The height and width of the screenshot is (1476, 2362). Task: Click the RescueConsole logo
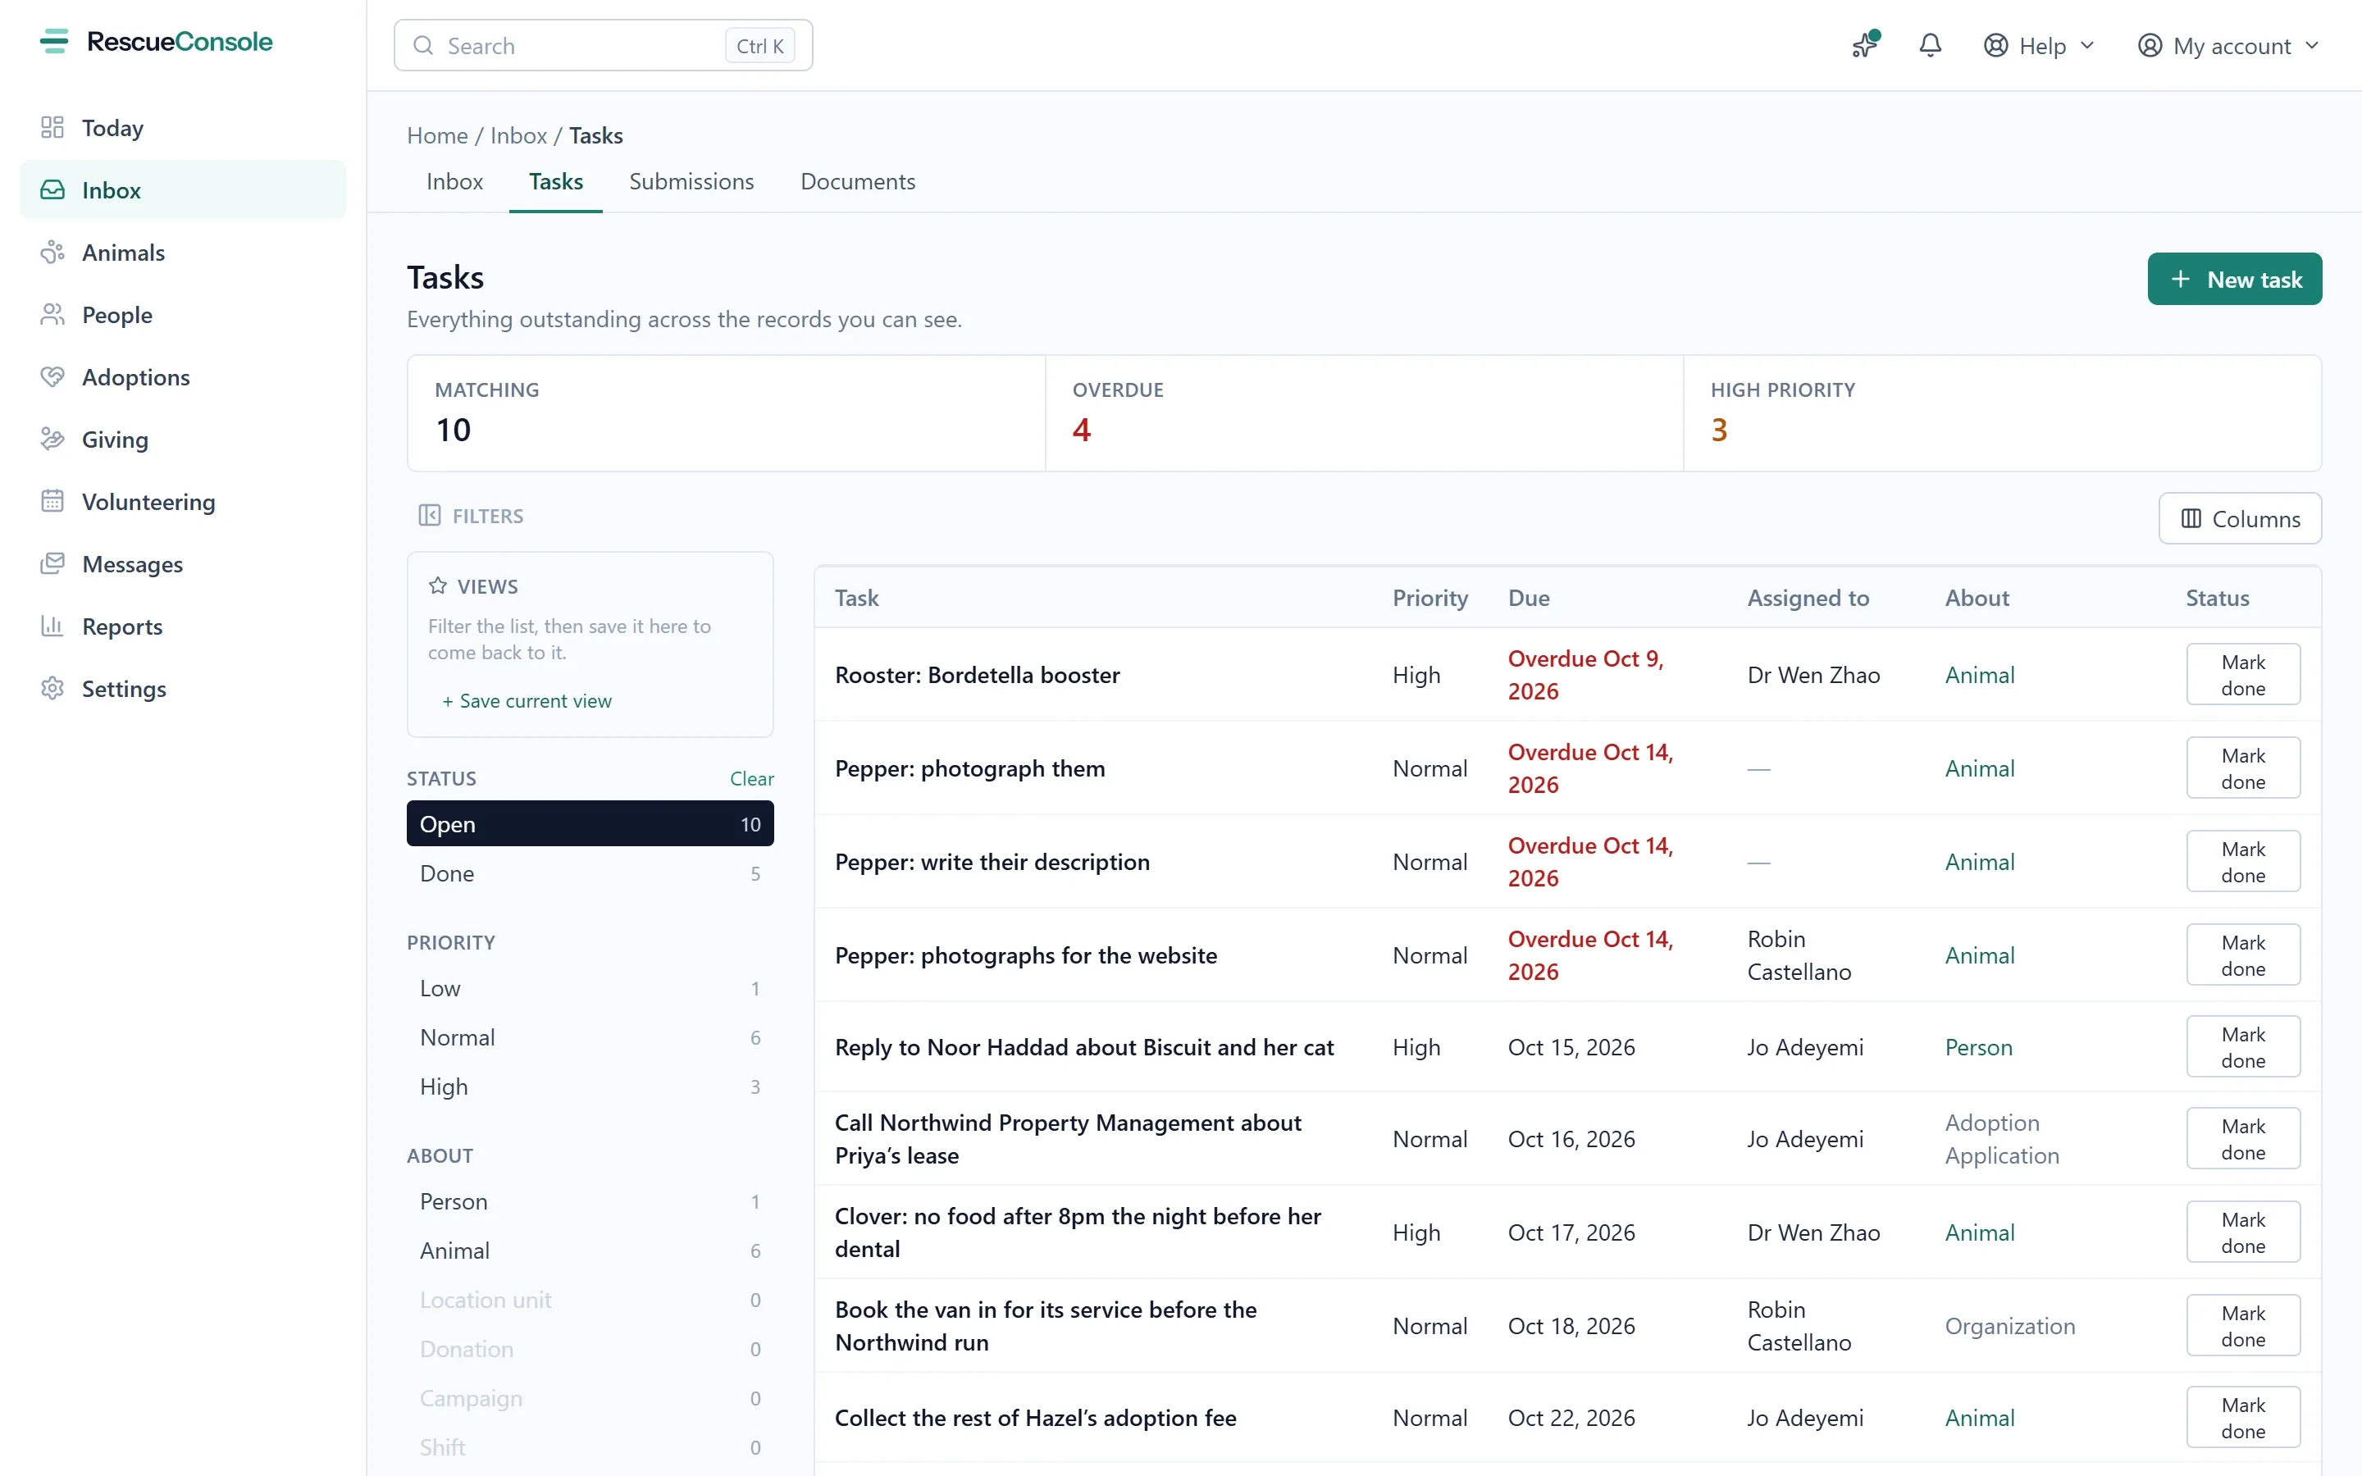click(156, 42)
